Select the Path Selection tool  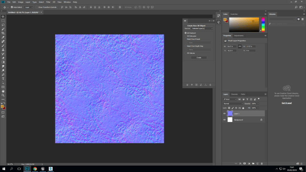coord(3,83)
